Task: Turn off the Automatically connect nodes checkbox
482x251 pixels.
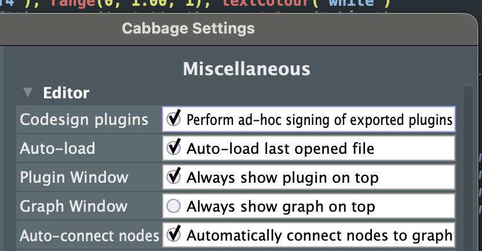Action: (x=174, y=235)
